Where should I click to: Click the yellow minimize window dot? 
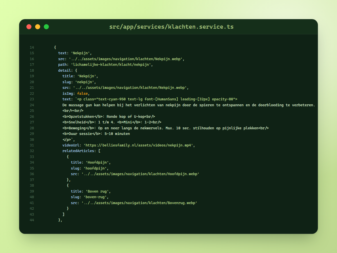pyautogui.click(x=38, y=27)
